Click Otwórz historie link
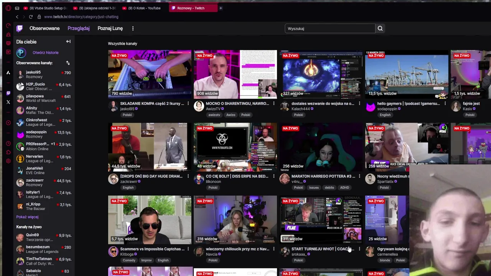Image resolution: width=491 pixels, height=276 pixels. (46, 53)
